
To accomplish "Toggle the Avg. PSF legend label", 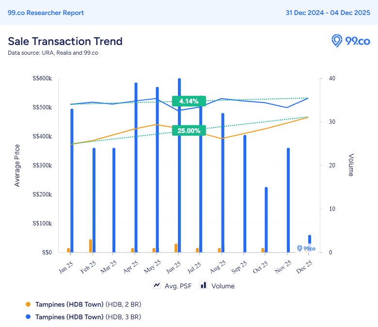I will [178, 286].
